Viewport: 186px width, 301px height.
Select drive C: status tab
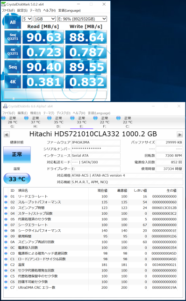tap(128, 122)
